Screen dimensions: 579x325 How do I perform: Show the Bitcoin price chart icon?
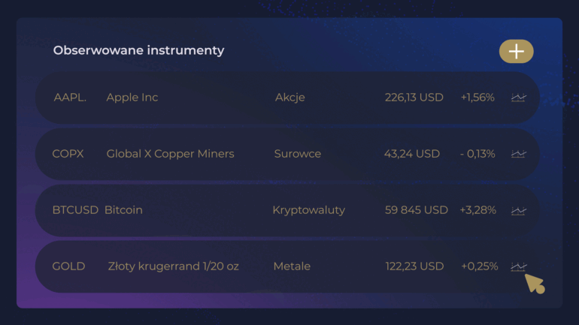(x=519, y=211)
